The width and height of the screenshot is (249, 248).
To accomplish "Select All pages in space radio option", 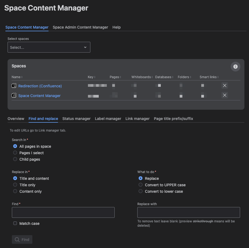I will click(15, 146).
